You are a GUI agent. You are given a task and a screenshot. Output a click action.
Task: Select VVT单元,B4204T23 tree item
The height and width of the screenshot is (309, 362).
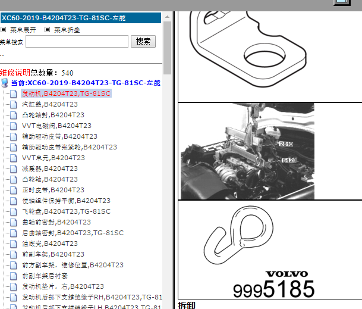pos(53,158)
